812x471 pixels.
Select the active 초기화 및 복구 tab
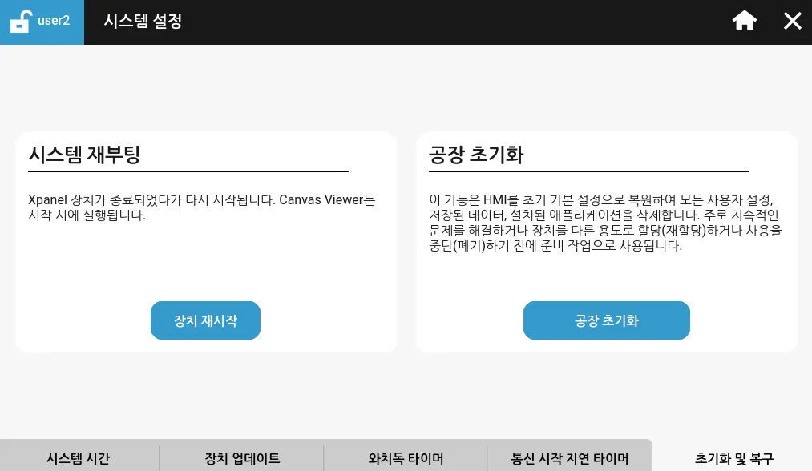733,459
